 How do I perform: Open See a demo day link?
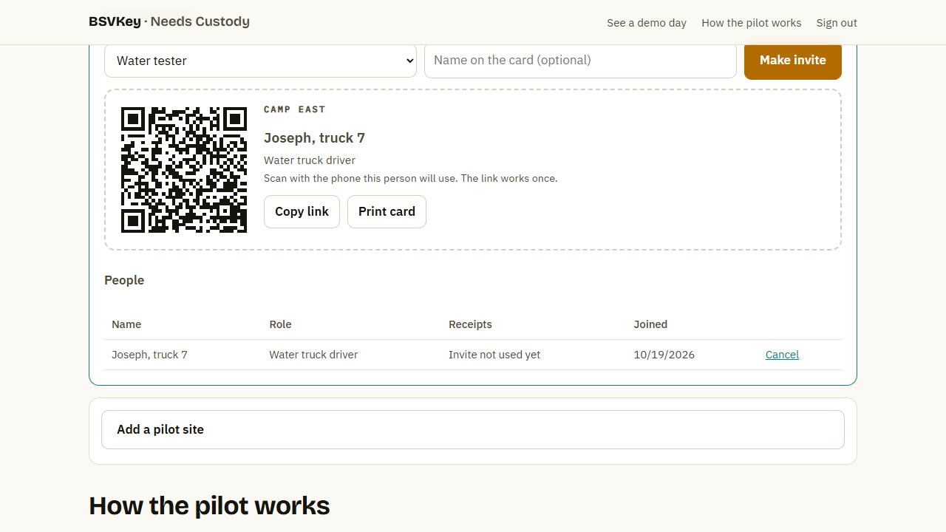647,23
